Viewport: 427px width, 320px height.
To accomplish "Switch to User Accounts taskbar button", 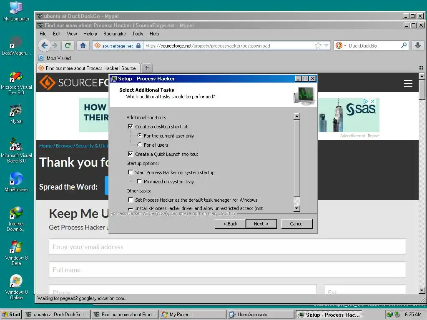I will [261, 315].
